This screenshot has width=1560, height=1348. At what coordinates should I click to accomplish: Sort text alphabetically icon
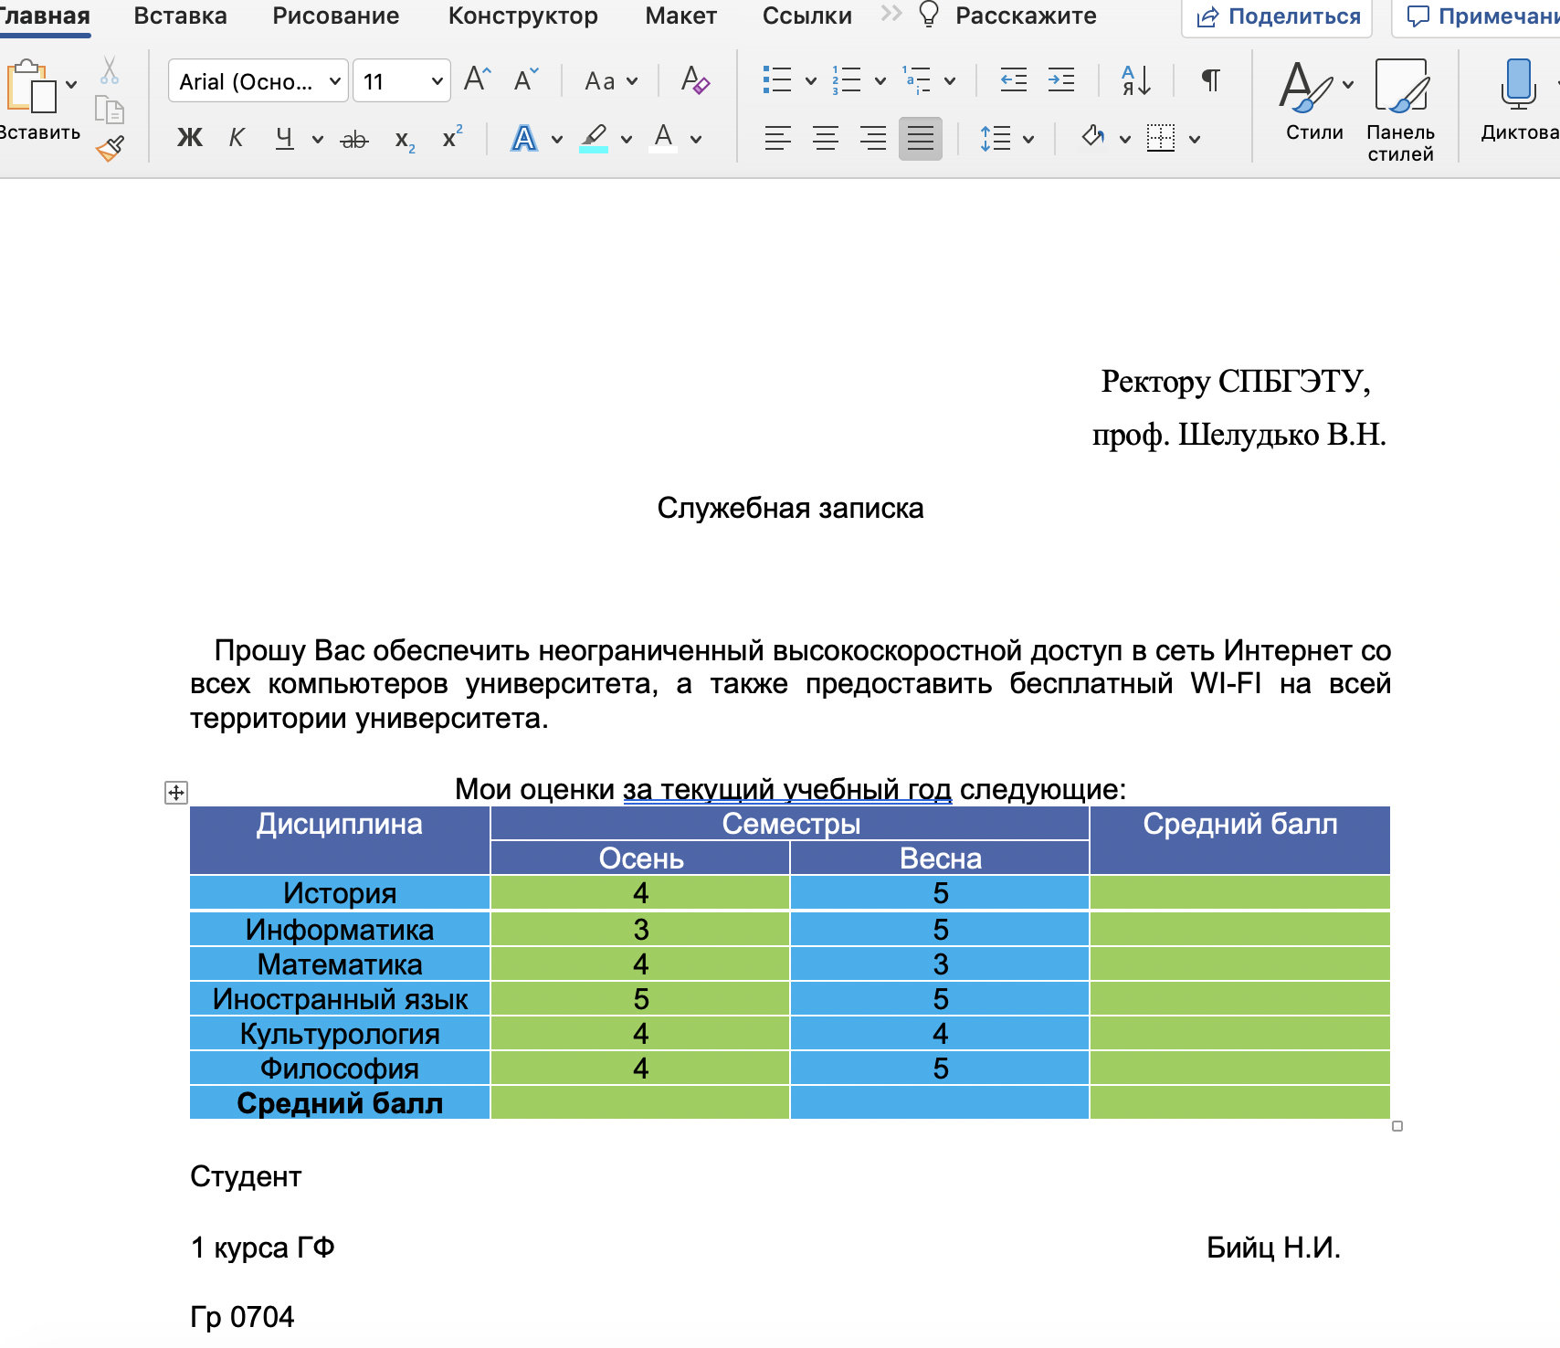tap(1135, 80)
